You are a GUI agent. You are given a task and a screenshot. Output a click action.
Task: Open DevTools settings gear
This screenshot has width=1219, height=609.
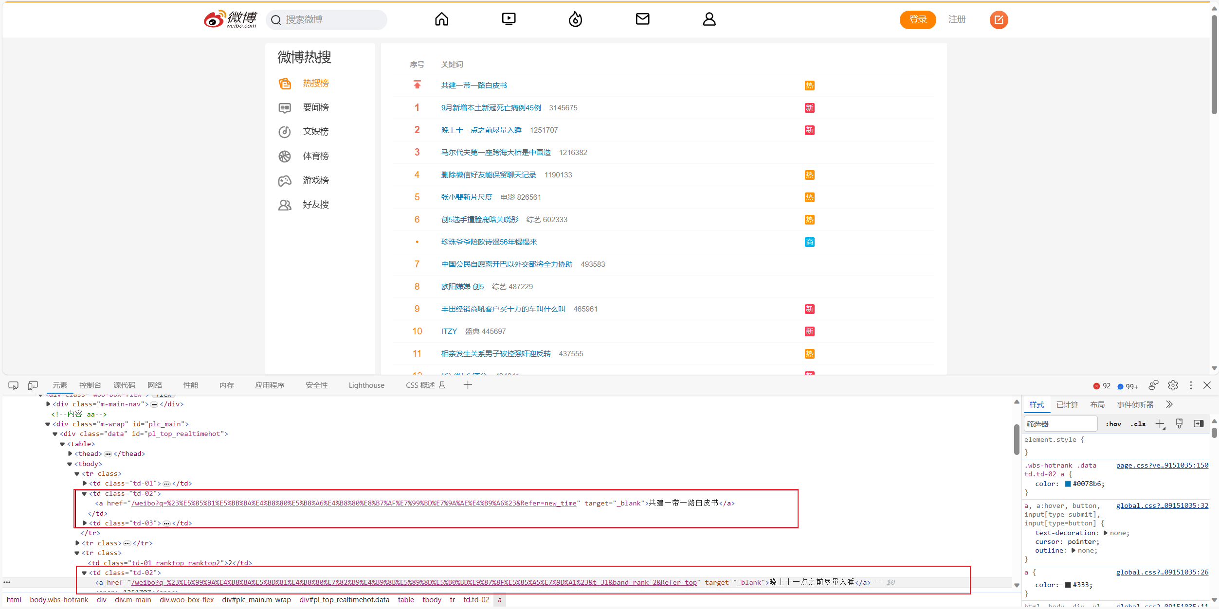click(x=1173, y=385)
